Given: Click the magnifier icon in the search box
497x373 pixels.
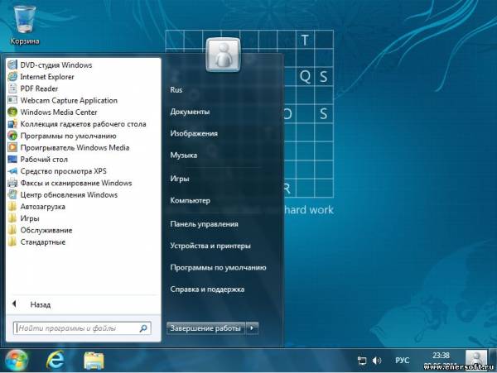Looking at the screenshot, I should 143,328.
